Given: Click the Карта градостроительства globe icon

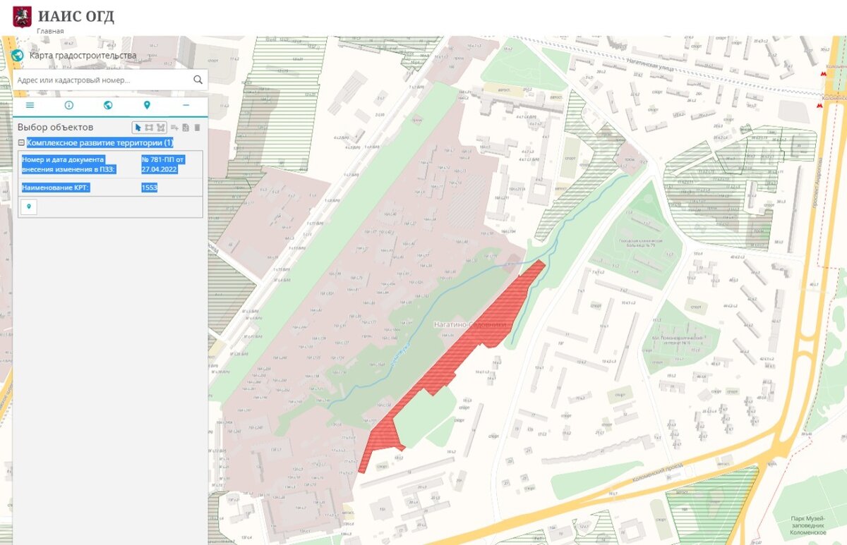Looking at the screenshot, I should click(18, 56).
